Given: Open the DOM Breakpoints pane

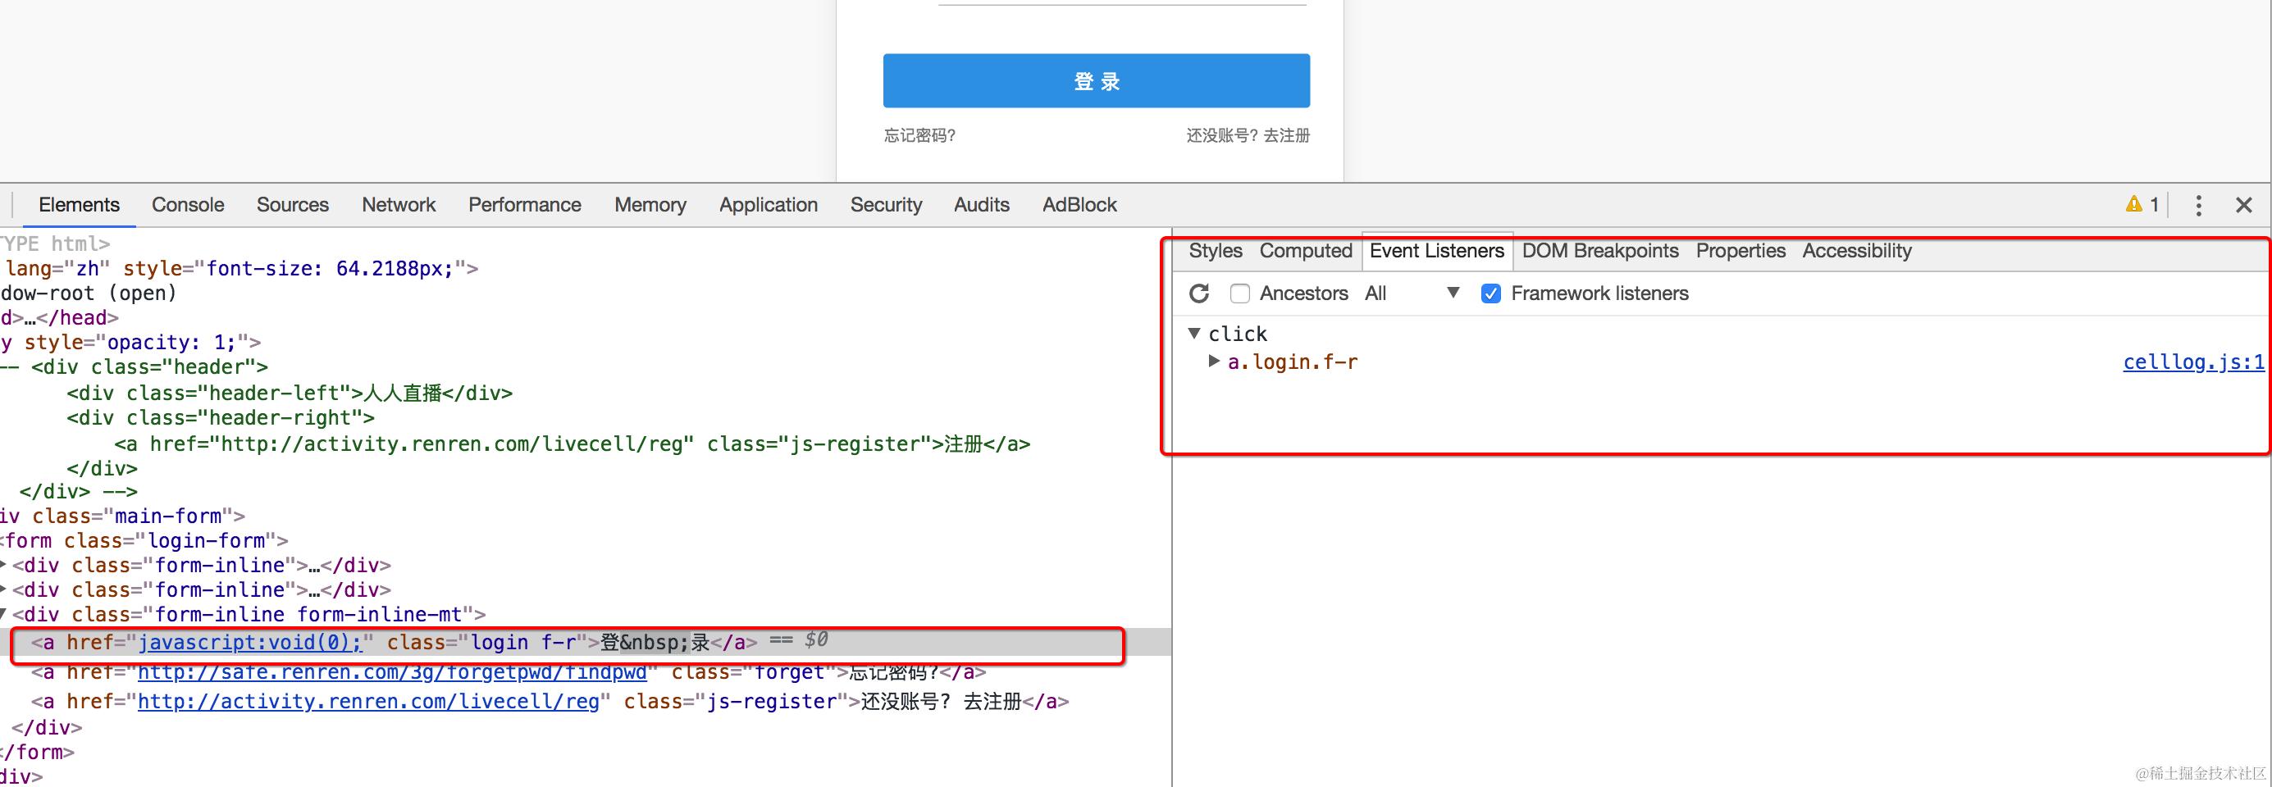Looking at the screenshot, I should point(1600,251).
